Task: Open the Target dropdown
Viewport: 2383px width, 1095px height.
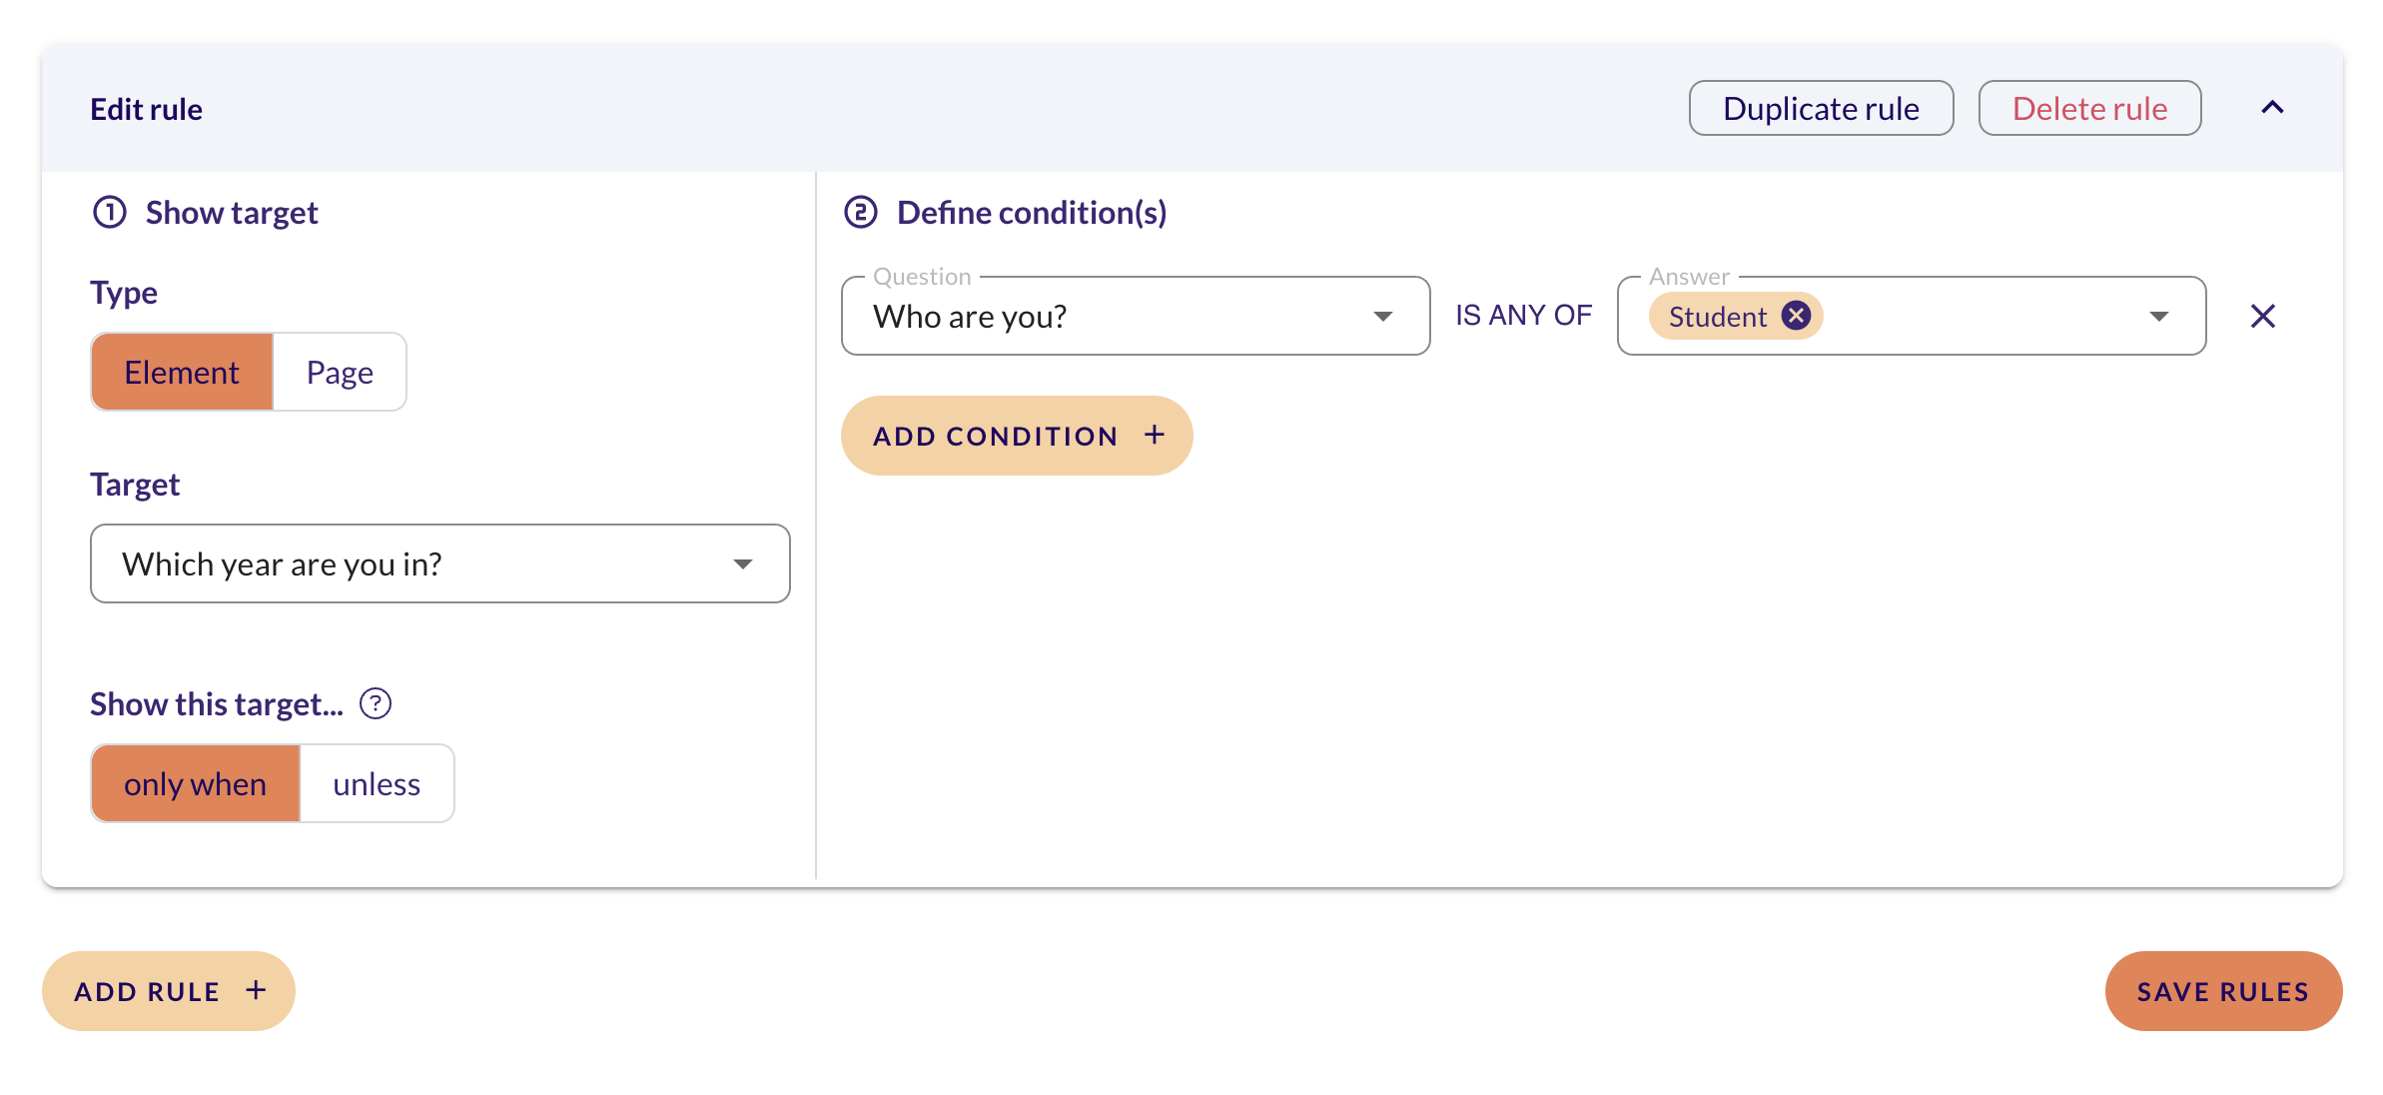Action: click(x=440, y=563)
